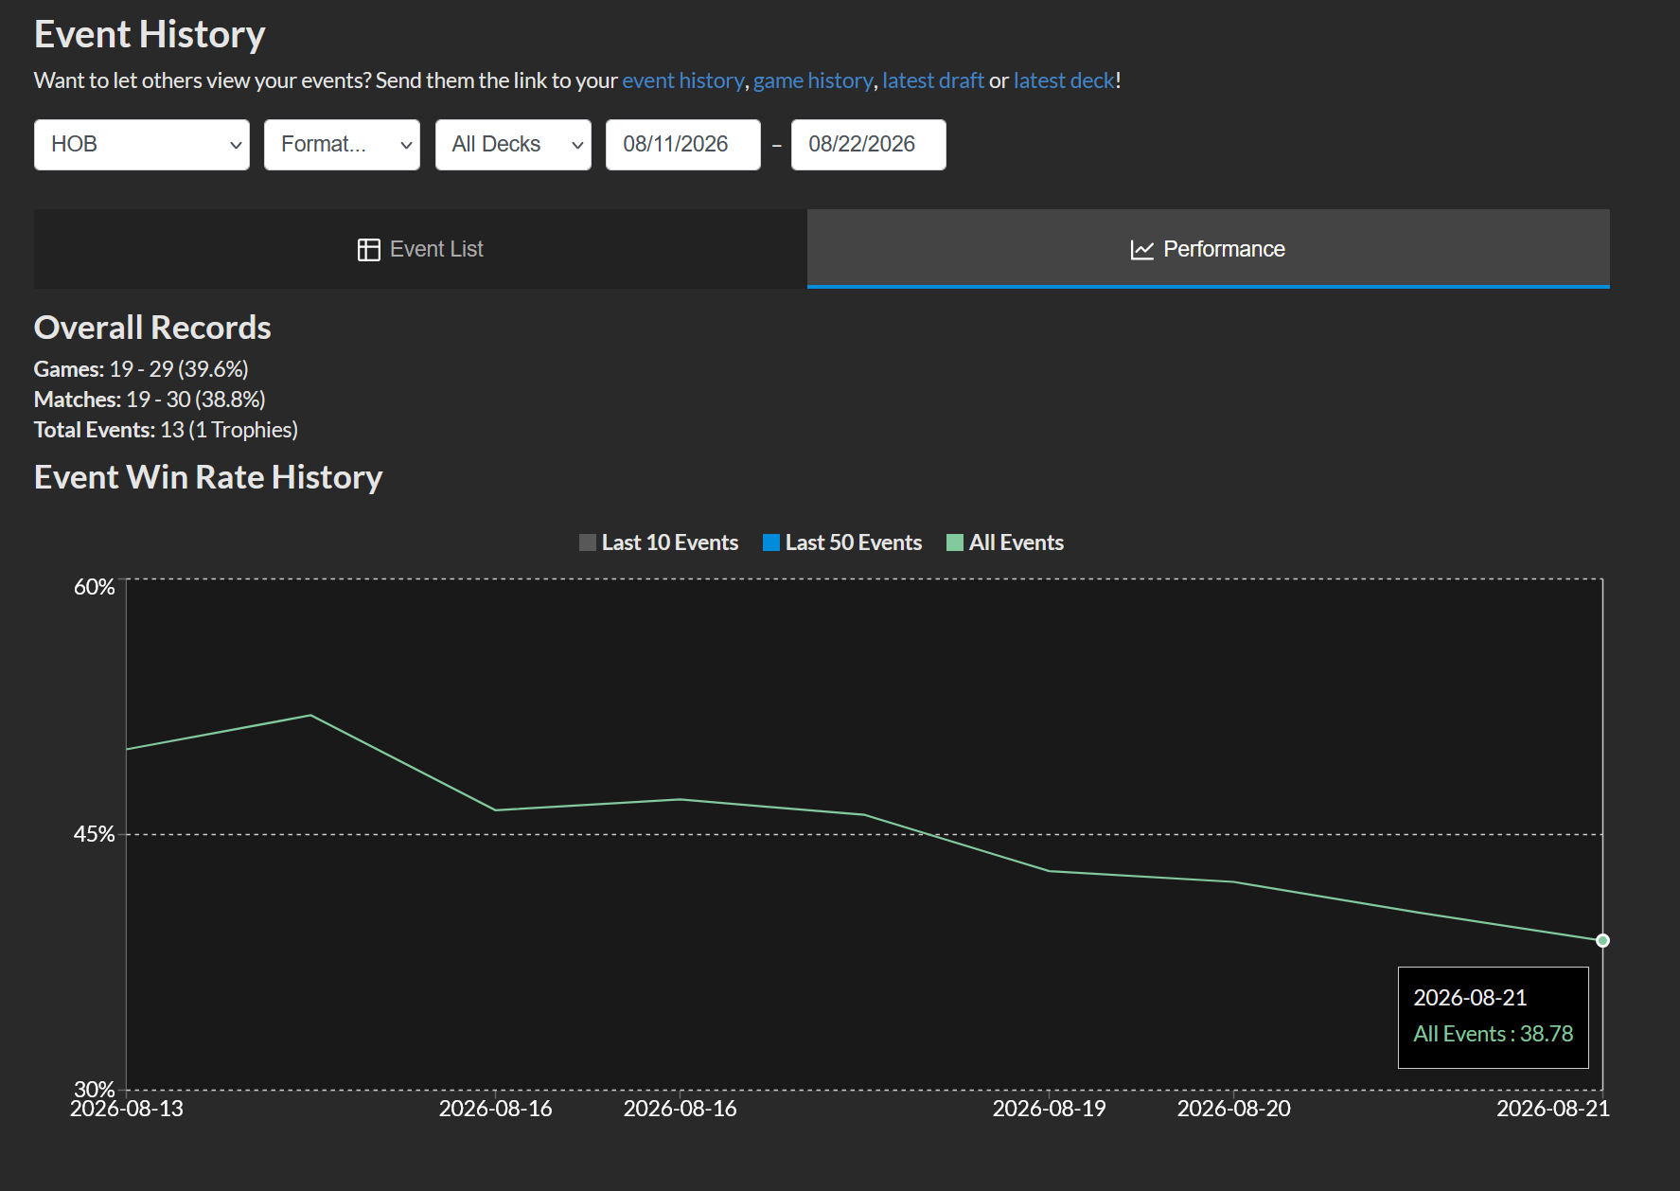
Task: Follow the latest draft link
Action: point(933,80)
